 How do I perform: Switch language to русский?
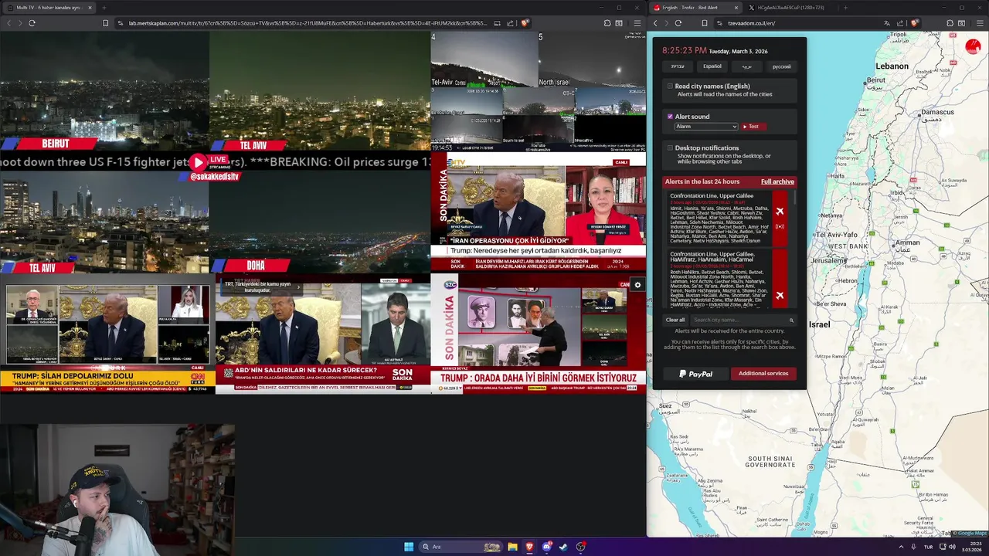tap(781, 66)
